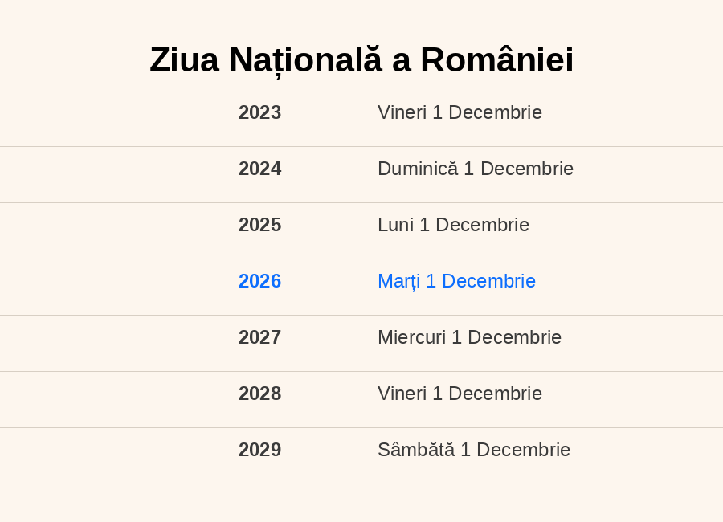Viewport: 723px width, 522px height.
Task: Select the 'Miercuri 1 Decembrie' entry
Action: coord(469,337)
